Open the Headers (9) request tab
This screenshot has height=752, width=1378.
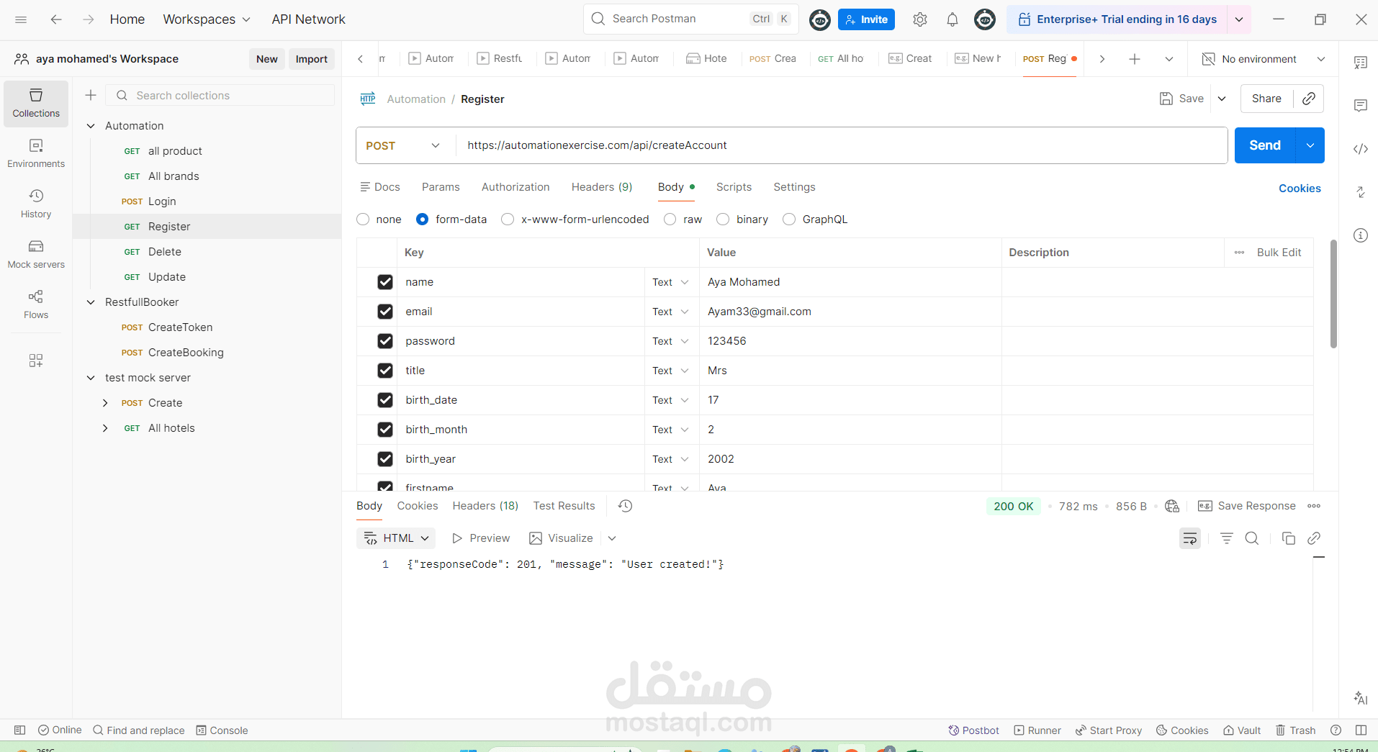pyautogui.click(x=602, y=187)
